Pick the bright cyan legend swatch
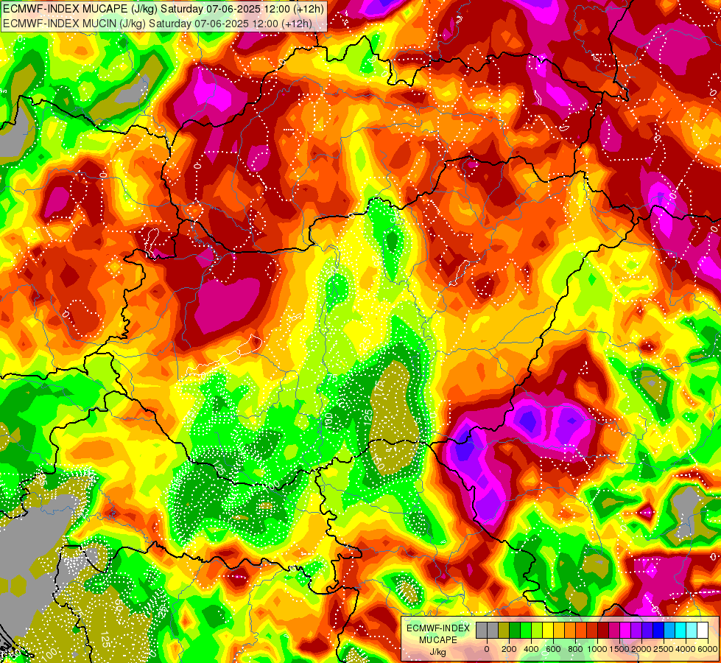 681,630
